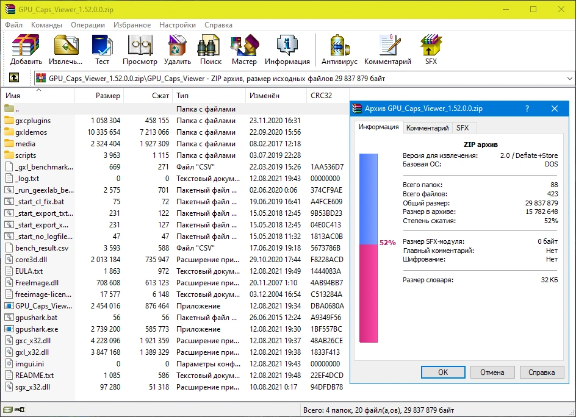Sort by the CRC32 column header

click(x=327, y=96)
